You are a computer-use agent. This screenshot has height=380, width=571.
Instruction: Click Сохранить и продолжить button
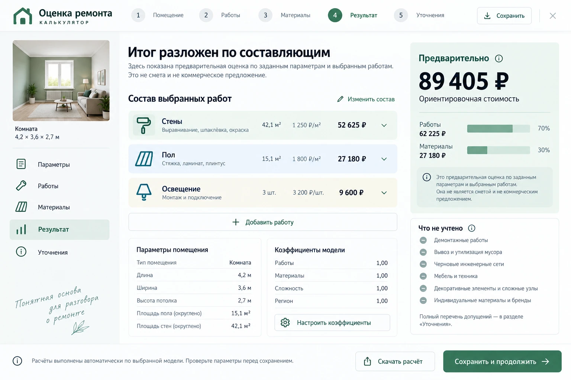click(502, 361)
